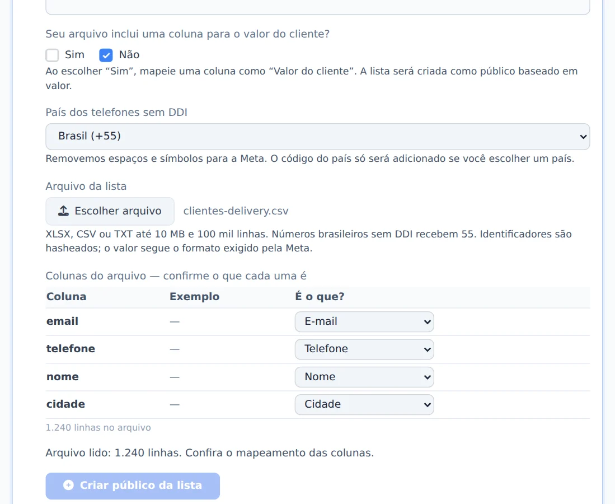The image size is (615, 504).
Task: Open the E-mail mapping dropdown
Action: (x=364, y=322)
